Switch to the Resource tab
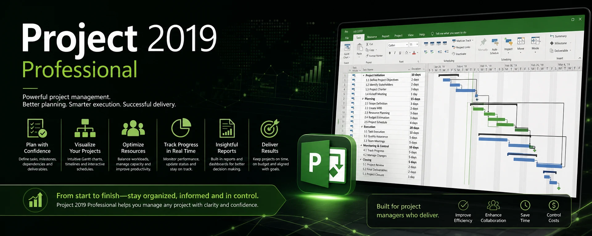The image size is (592, 236). pyautogui.click(x=372, y=37)
